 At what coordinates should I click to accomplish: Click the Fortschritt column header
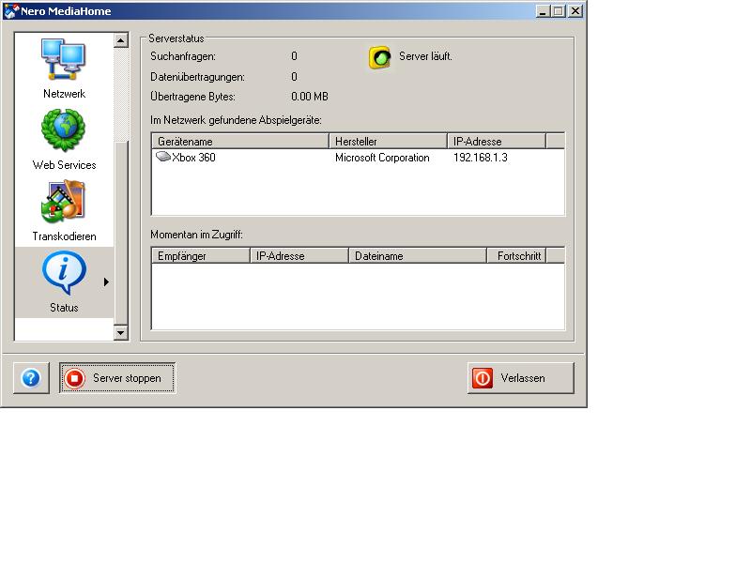[x=517, y=255]
